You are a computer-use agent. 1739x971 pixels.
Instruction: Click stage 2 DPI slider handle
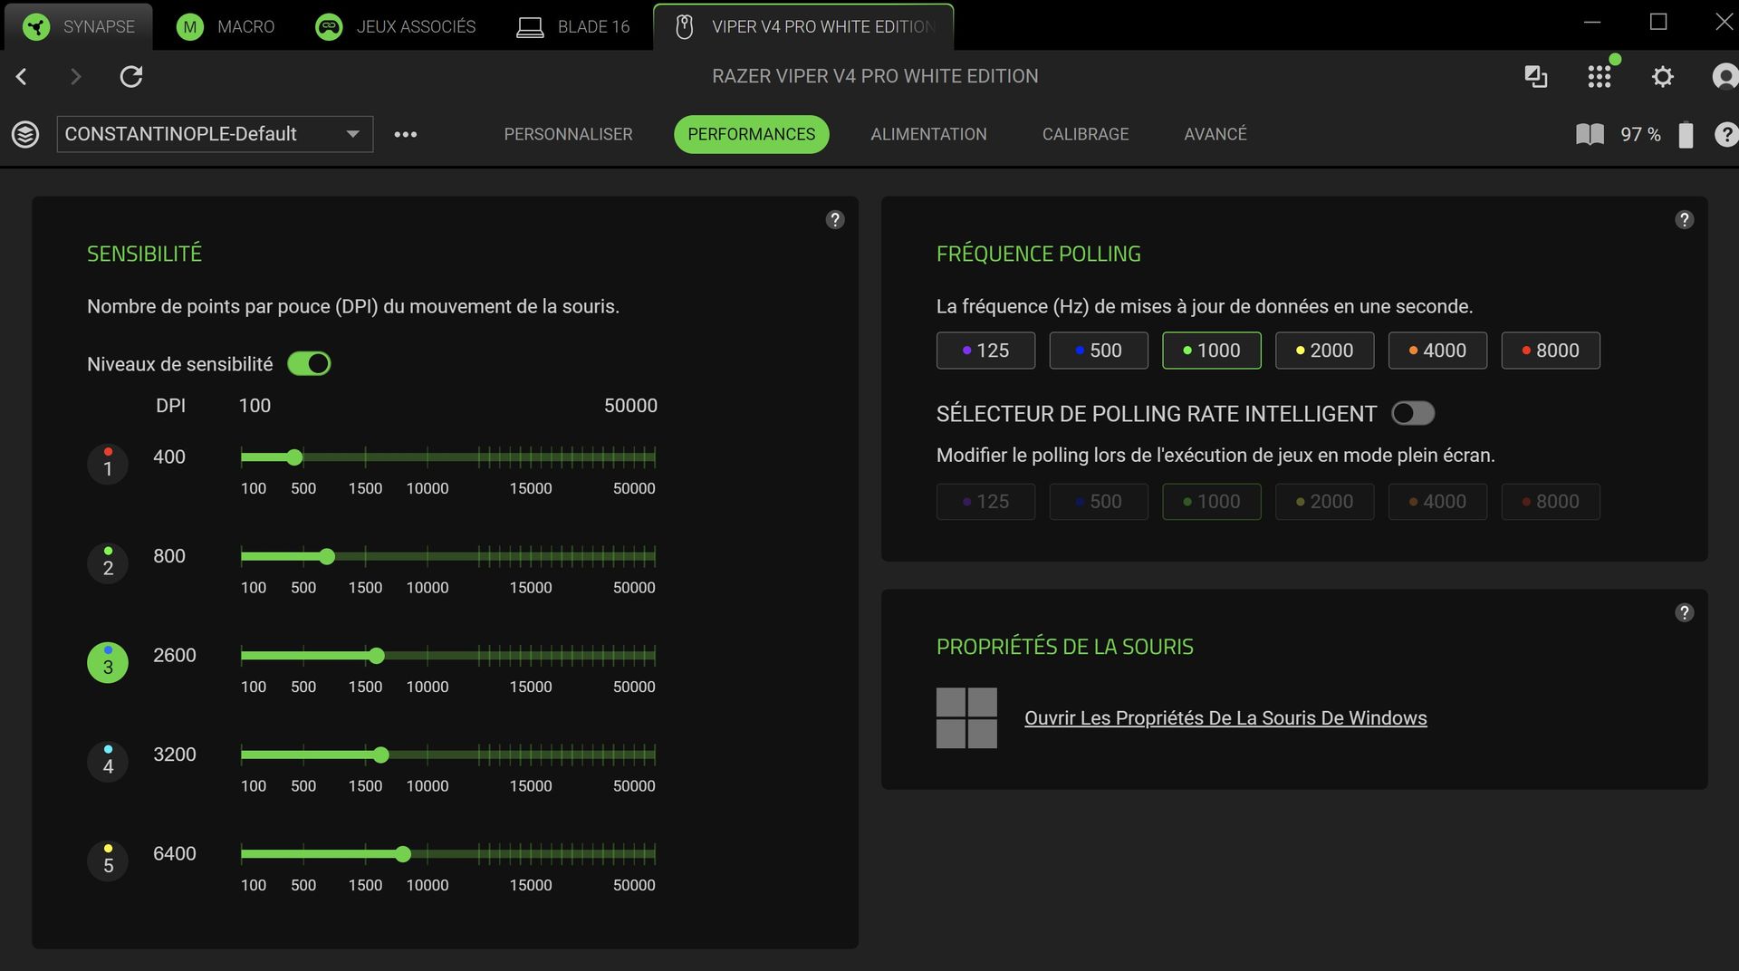click(327, 556)
